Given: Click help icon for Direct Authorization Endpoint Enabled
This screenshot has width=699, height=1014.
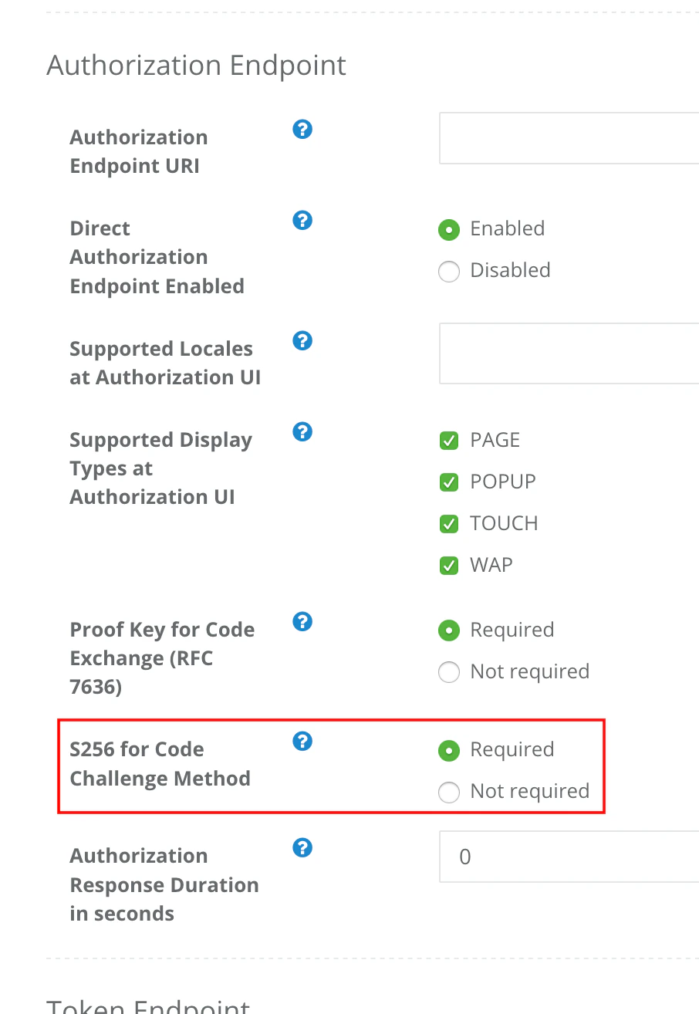Looking at the screenshot, I should [x=302, y=221].
